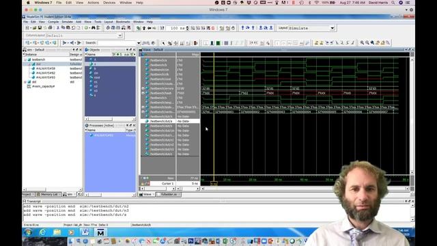Click the Find binoculars toolbar icon
Image resolution: width=437 pixels, height=246 pixels.
click(94, 28)
